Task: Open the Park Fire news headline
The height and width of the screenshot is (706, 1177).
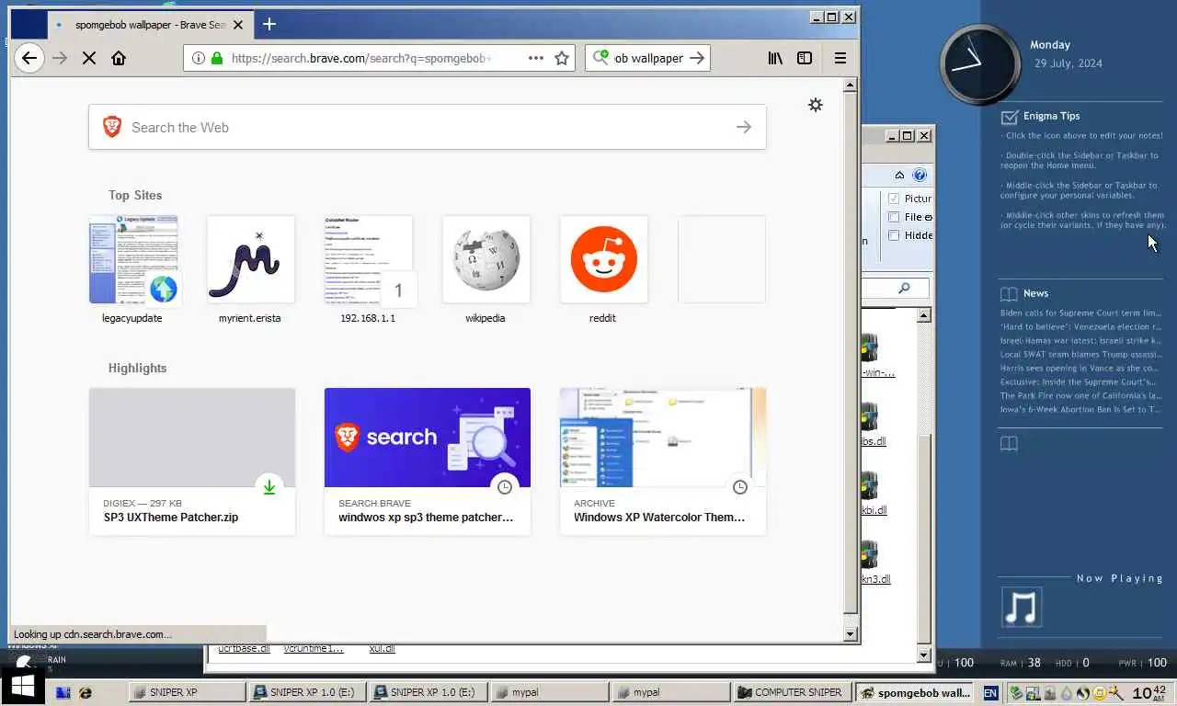Action: click(1080, 395)
